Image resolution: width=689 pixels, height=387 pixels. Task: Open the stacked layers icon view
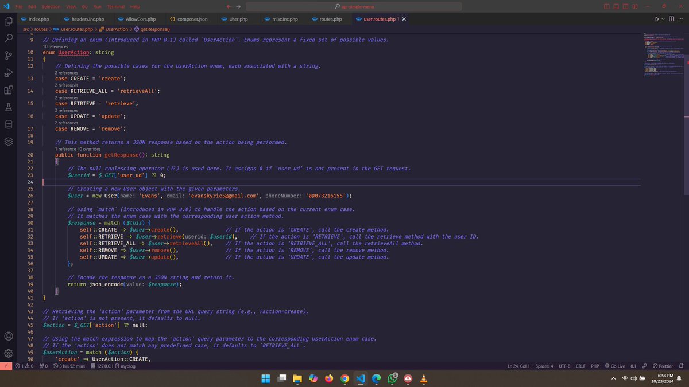click(x=9, y=141)
